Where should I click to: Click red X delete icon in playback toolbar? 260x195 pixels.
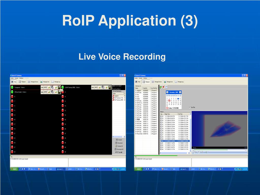coord(164,87)
